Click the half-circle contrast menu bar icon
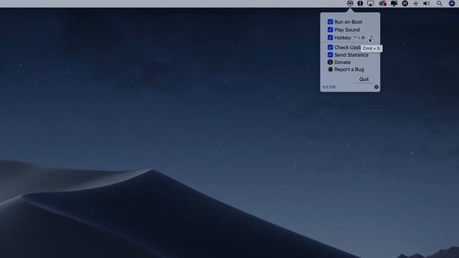The height and width of the screenshot is (258, 459). tap(360, 4)
